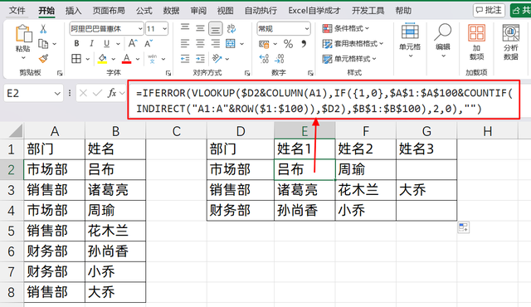
Task: Switch to 数据 tab
Action: [171, 11]
